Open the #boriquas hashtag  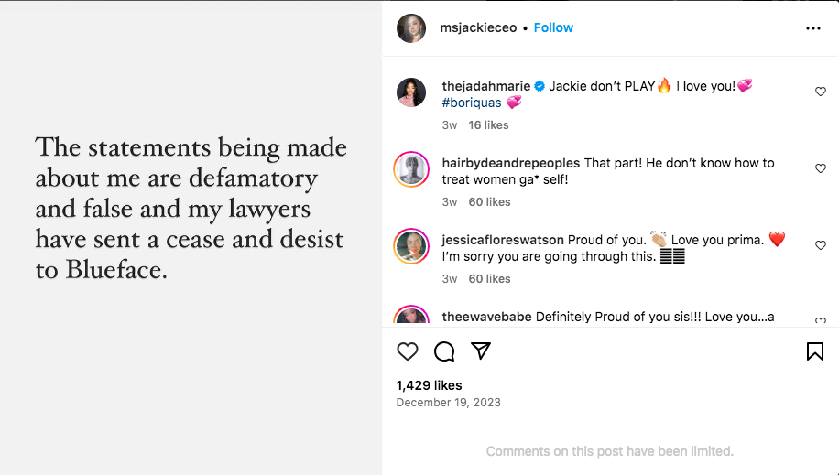472,103
